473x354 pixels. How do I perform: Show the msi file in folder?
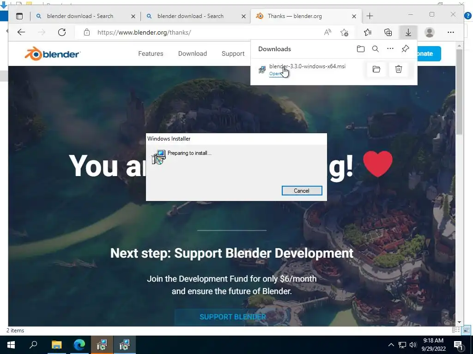[x=376, y=69]
